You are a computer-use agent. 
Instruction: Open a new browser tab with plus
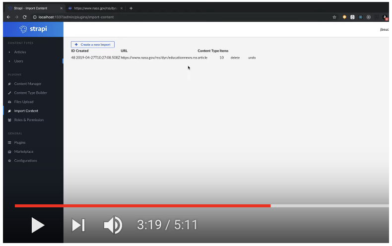tap(131, 8)
